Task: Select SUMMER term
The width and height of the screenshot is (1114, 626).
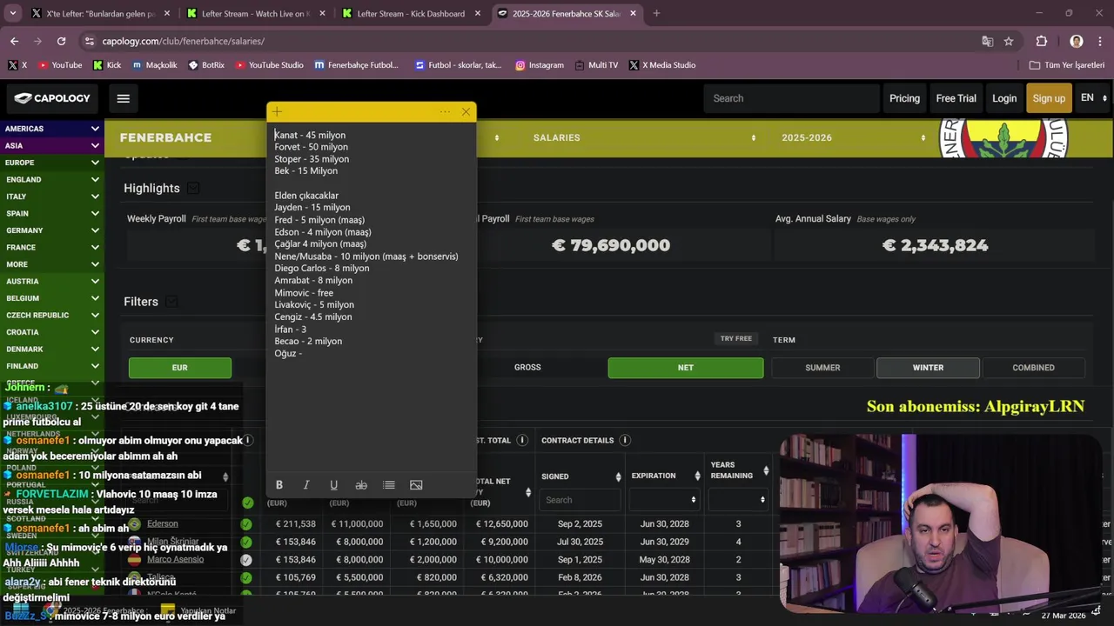Action: click(x=822, y=368)
